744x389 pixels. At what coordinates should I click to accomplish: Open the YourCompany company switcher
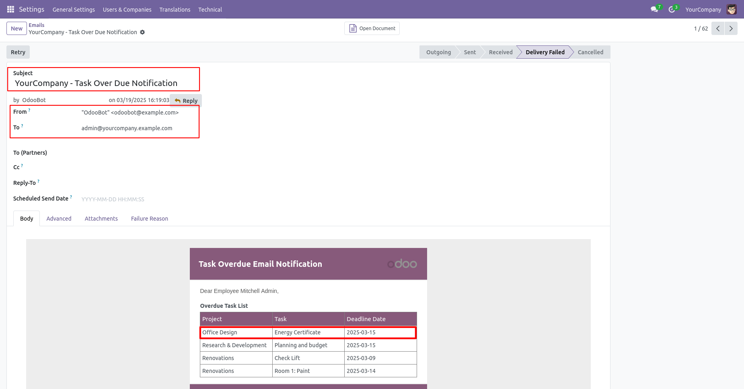(703, 9)
